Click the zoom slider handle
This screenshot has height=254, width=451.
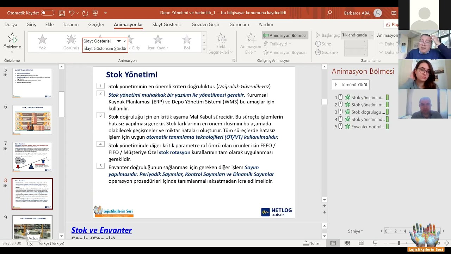coord(399,243)
